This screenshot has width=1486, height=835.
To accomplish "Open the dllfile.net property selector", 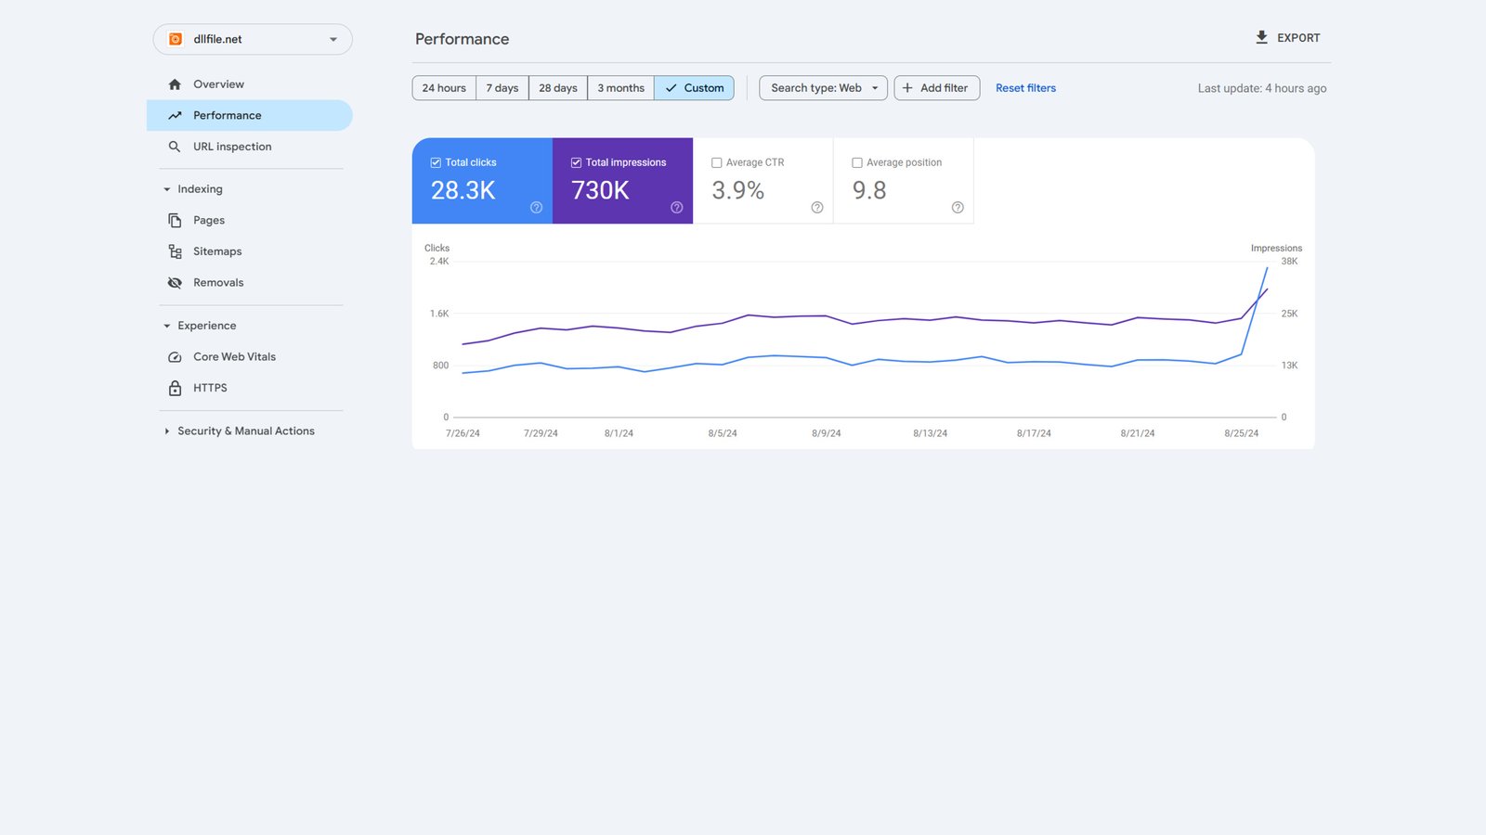I will tap(252, 39).
